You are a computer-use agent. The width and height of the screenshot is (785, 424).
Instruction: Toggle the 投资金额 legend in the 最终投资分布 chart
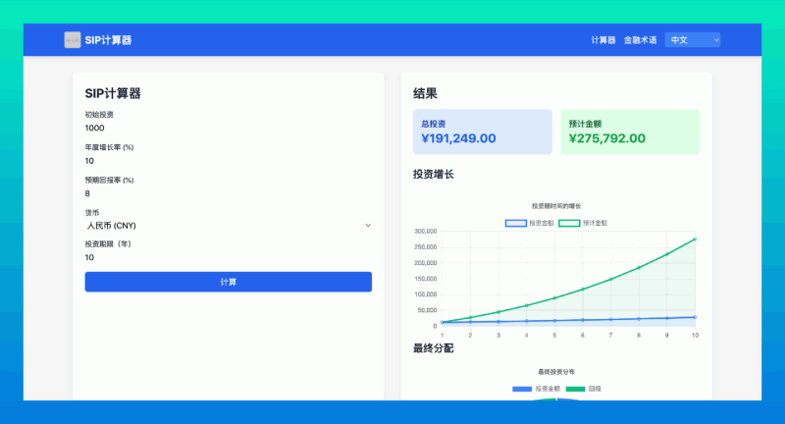[536, 389]
